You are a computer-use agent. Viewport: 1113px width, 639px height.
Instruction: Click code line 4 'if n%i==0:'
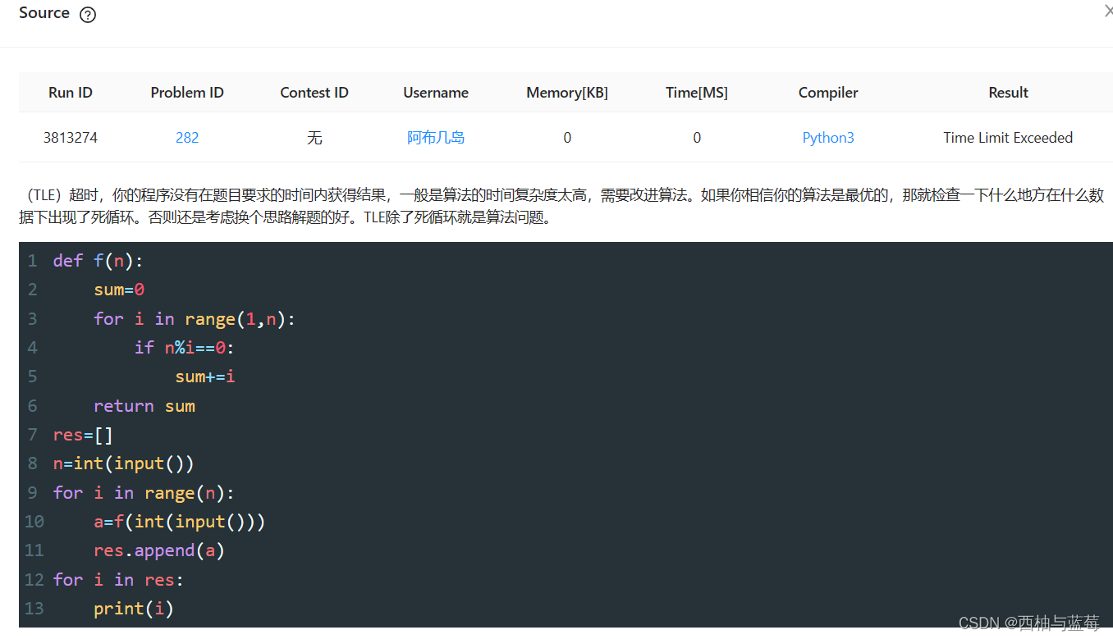point(185,348)
